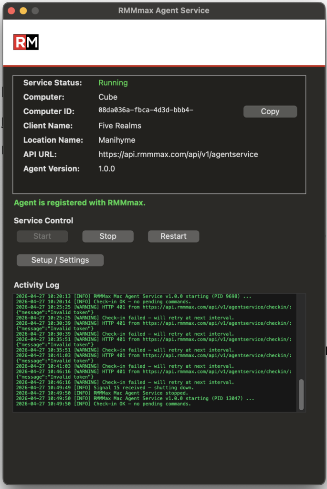Click 'Agent is registered with RMMmax.' message
The image size is (327, 489).
coord(80,202)
